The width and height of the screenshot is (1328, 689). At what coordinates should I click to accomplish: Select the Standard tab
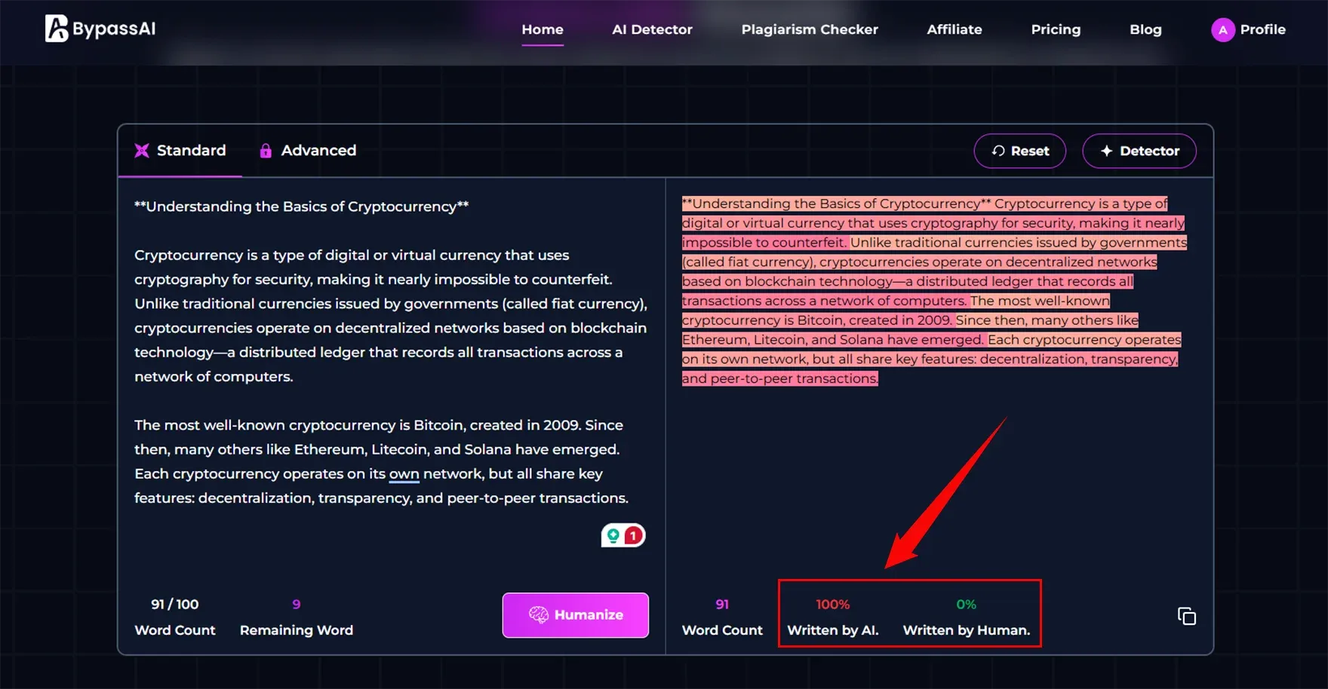[x=180, y=150]
